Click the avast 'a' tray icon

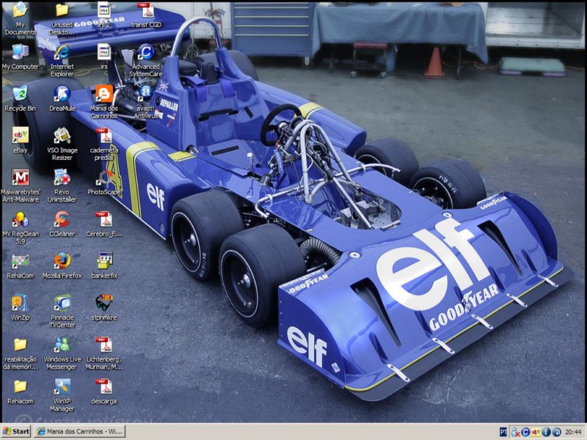[x=557, y=432]
